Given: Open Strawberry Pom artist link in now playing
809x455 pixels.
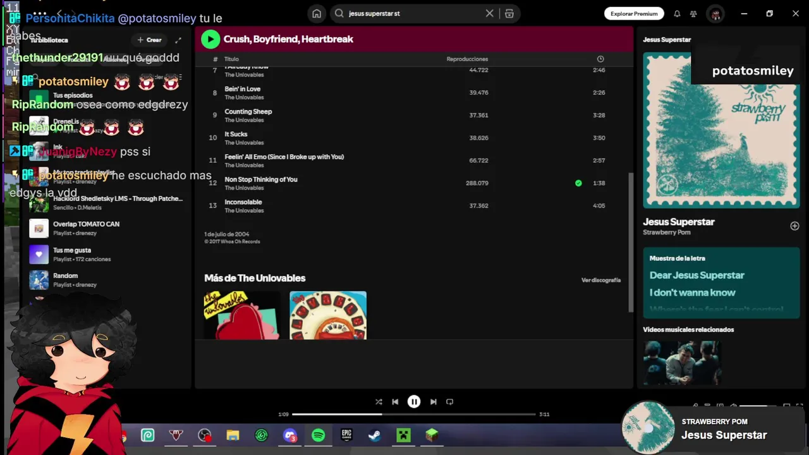Looking at the screenshot, I should pos(667,233).
